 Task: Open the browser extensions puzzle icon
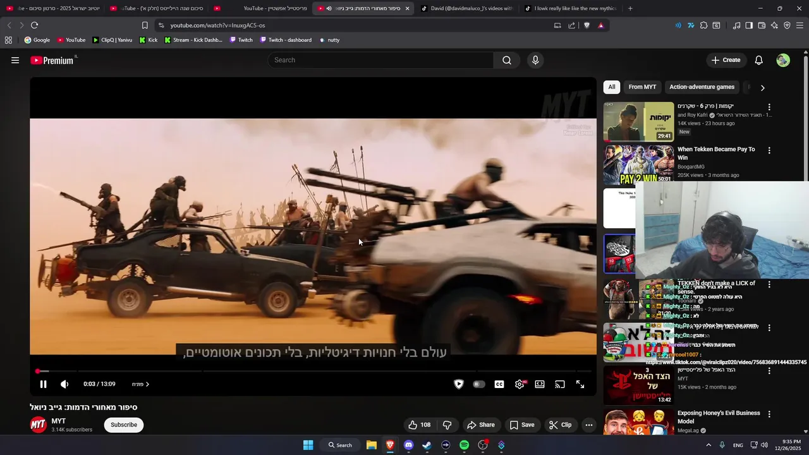pos(703,25)
